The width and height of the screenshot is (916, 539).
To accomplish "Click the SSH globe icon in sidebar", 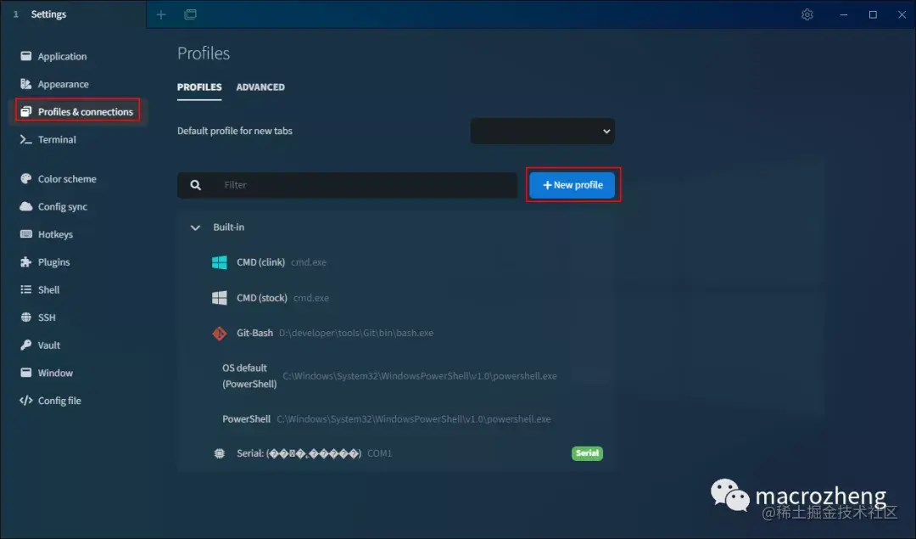I will pyautogui.click(x=25, y=317).
